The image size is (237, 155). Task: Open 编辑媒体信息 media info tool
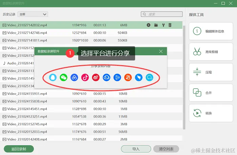coord(211,31)
